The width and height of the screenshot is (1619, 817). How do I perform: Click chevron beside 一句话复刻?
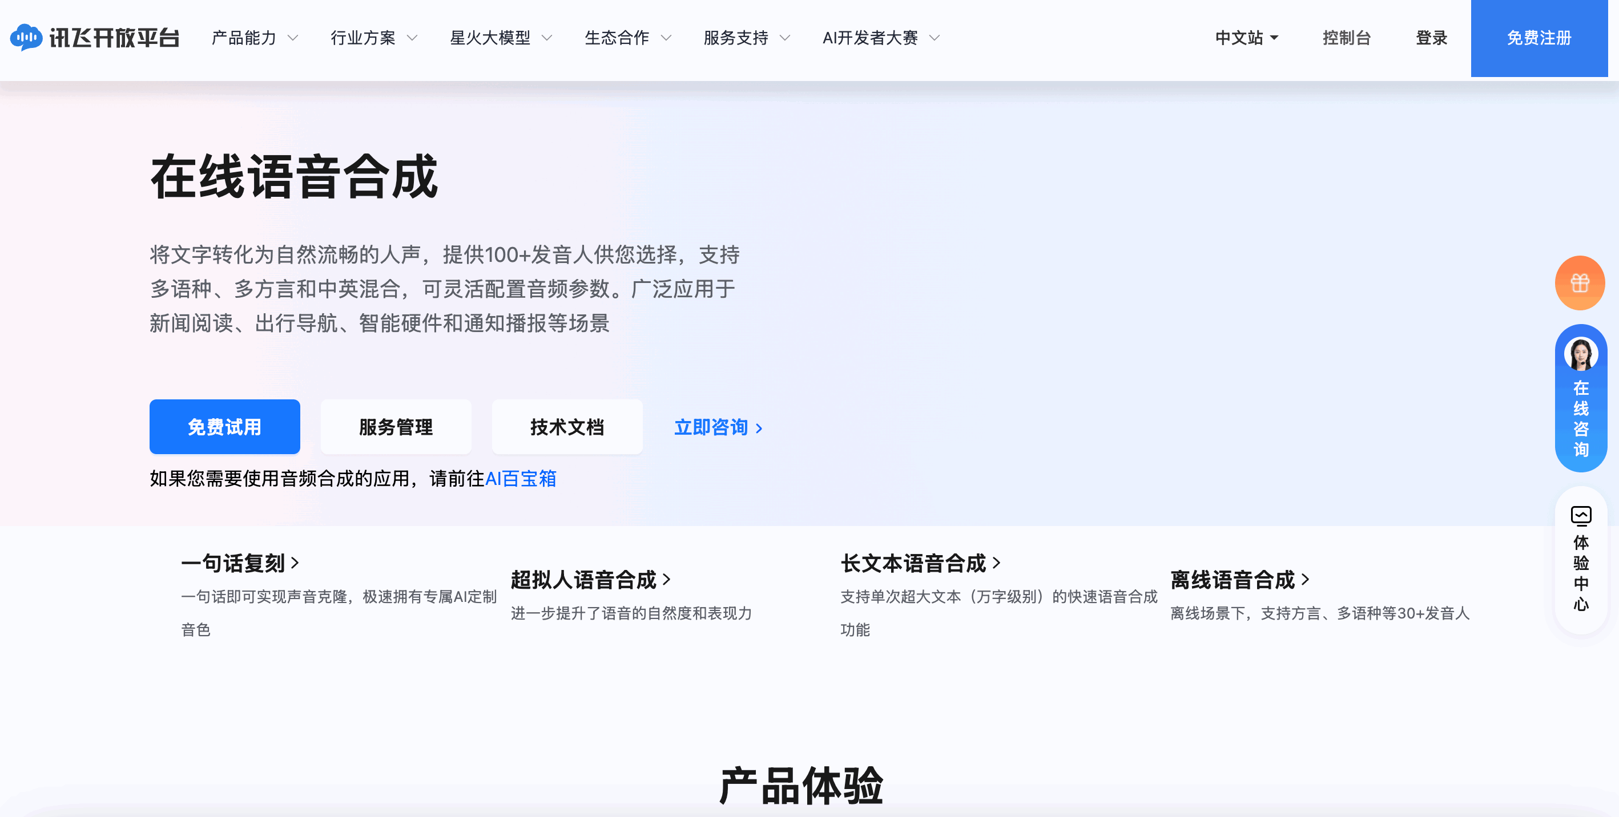click(x=295, y=563)
